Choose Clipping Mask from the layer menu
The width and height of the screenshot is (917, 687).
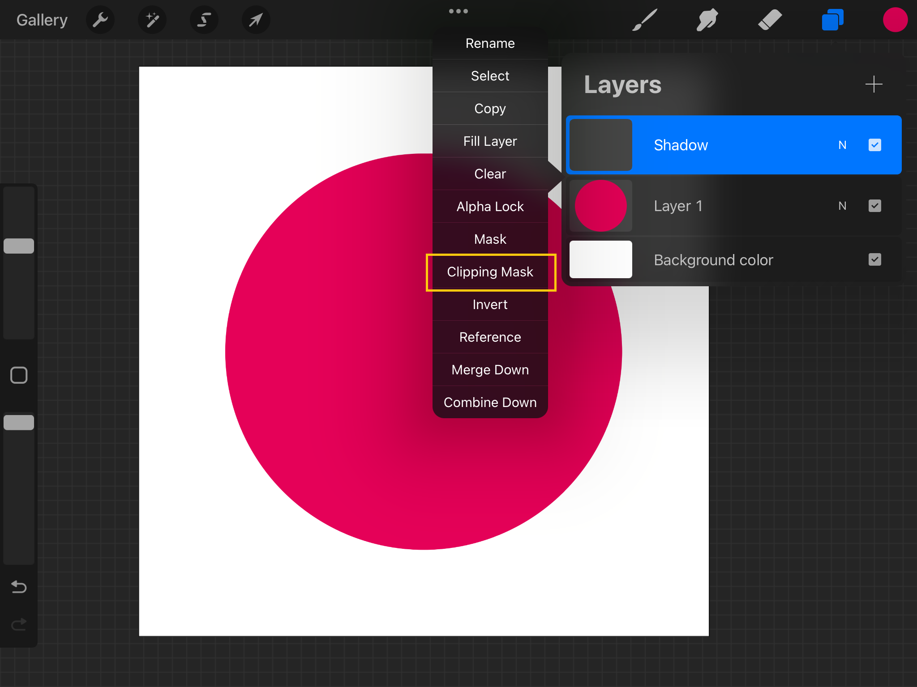click(490, 272)
